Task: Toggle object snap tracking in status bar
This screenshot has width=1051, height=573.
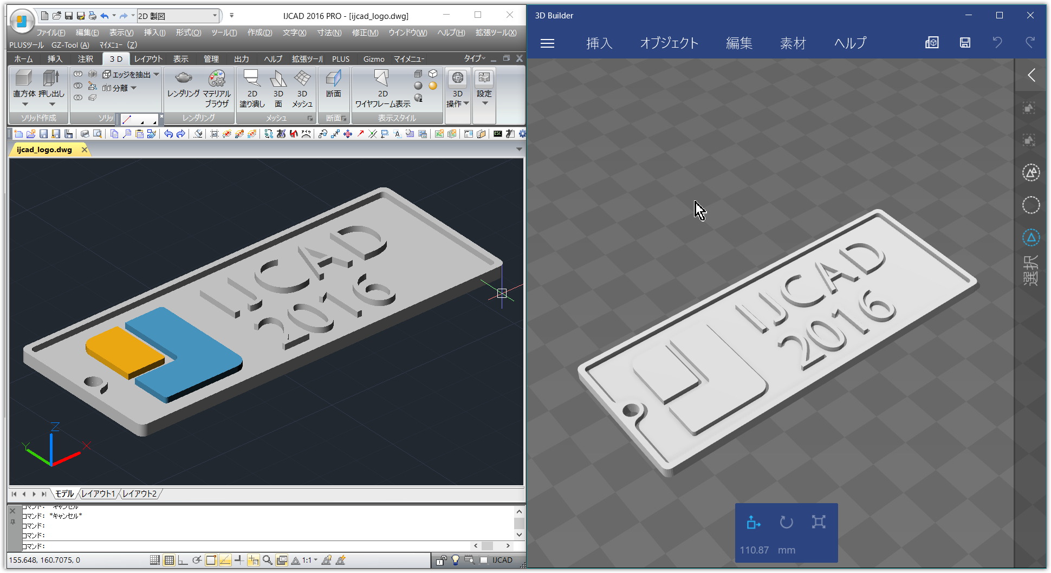Action: pyautogui.click(x=225, y=561)
